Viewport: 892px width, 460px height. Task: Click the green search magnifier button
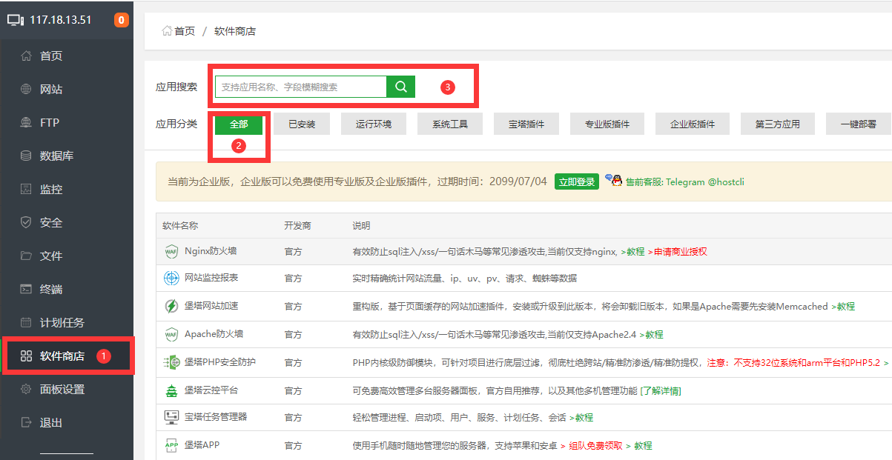(401, 87)
